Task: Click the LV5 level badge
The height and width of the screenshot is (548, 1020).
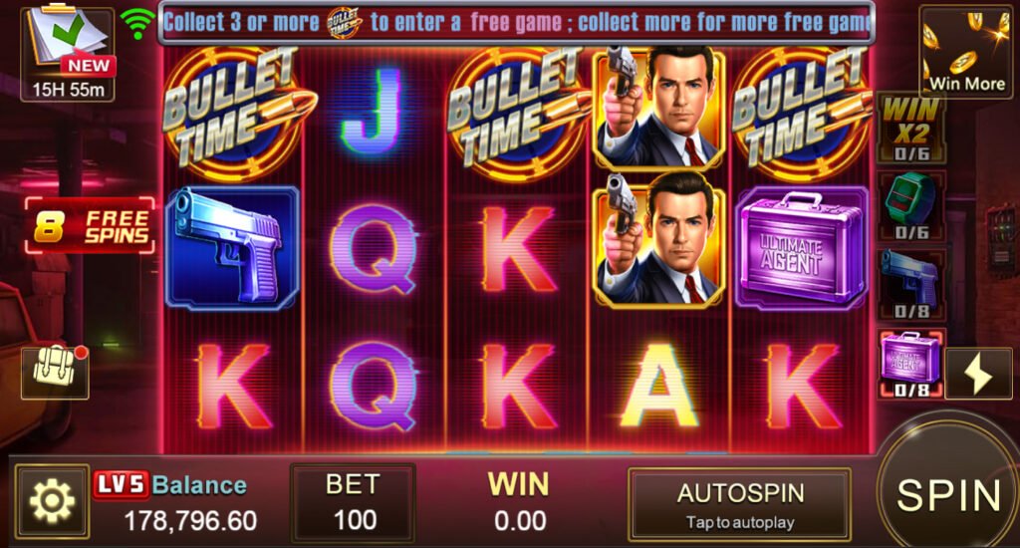Action: pyautogui.click(x=121, y=485)
